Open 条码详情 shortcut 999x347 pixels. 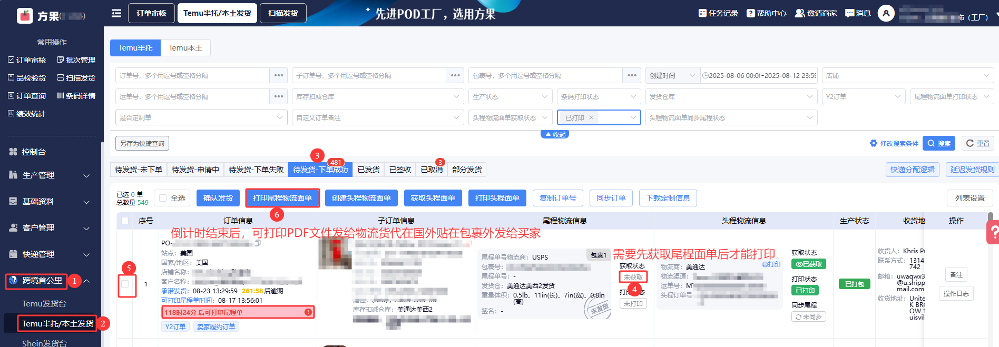pos(76,96)
